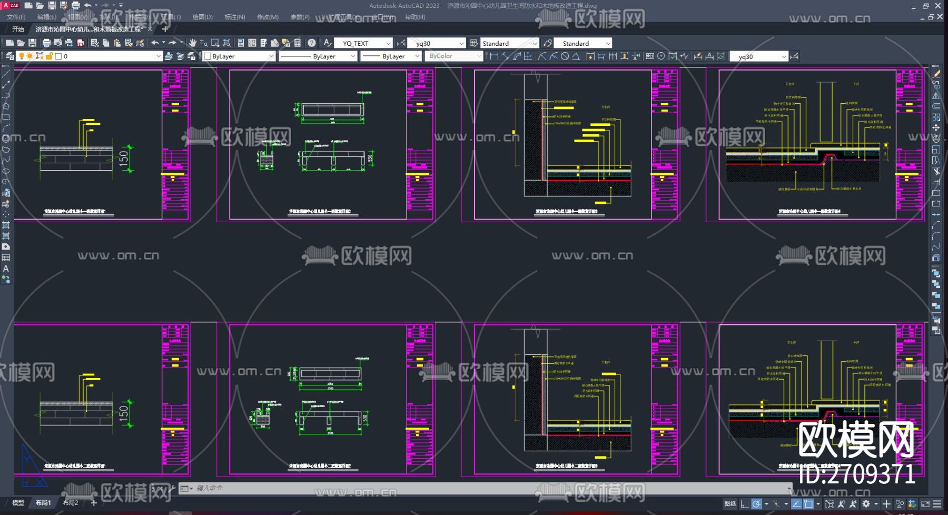The height and width of the screenshot is (515, 948).
Task: Toggle Object Snap Tracking in the status bar
Action: pyautogui.click(x=796, y=504)
